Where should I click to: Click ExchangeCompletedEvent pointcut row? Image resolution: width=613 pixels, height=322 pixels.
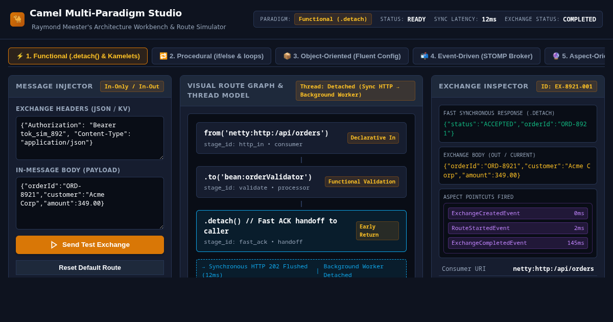518,243
